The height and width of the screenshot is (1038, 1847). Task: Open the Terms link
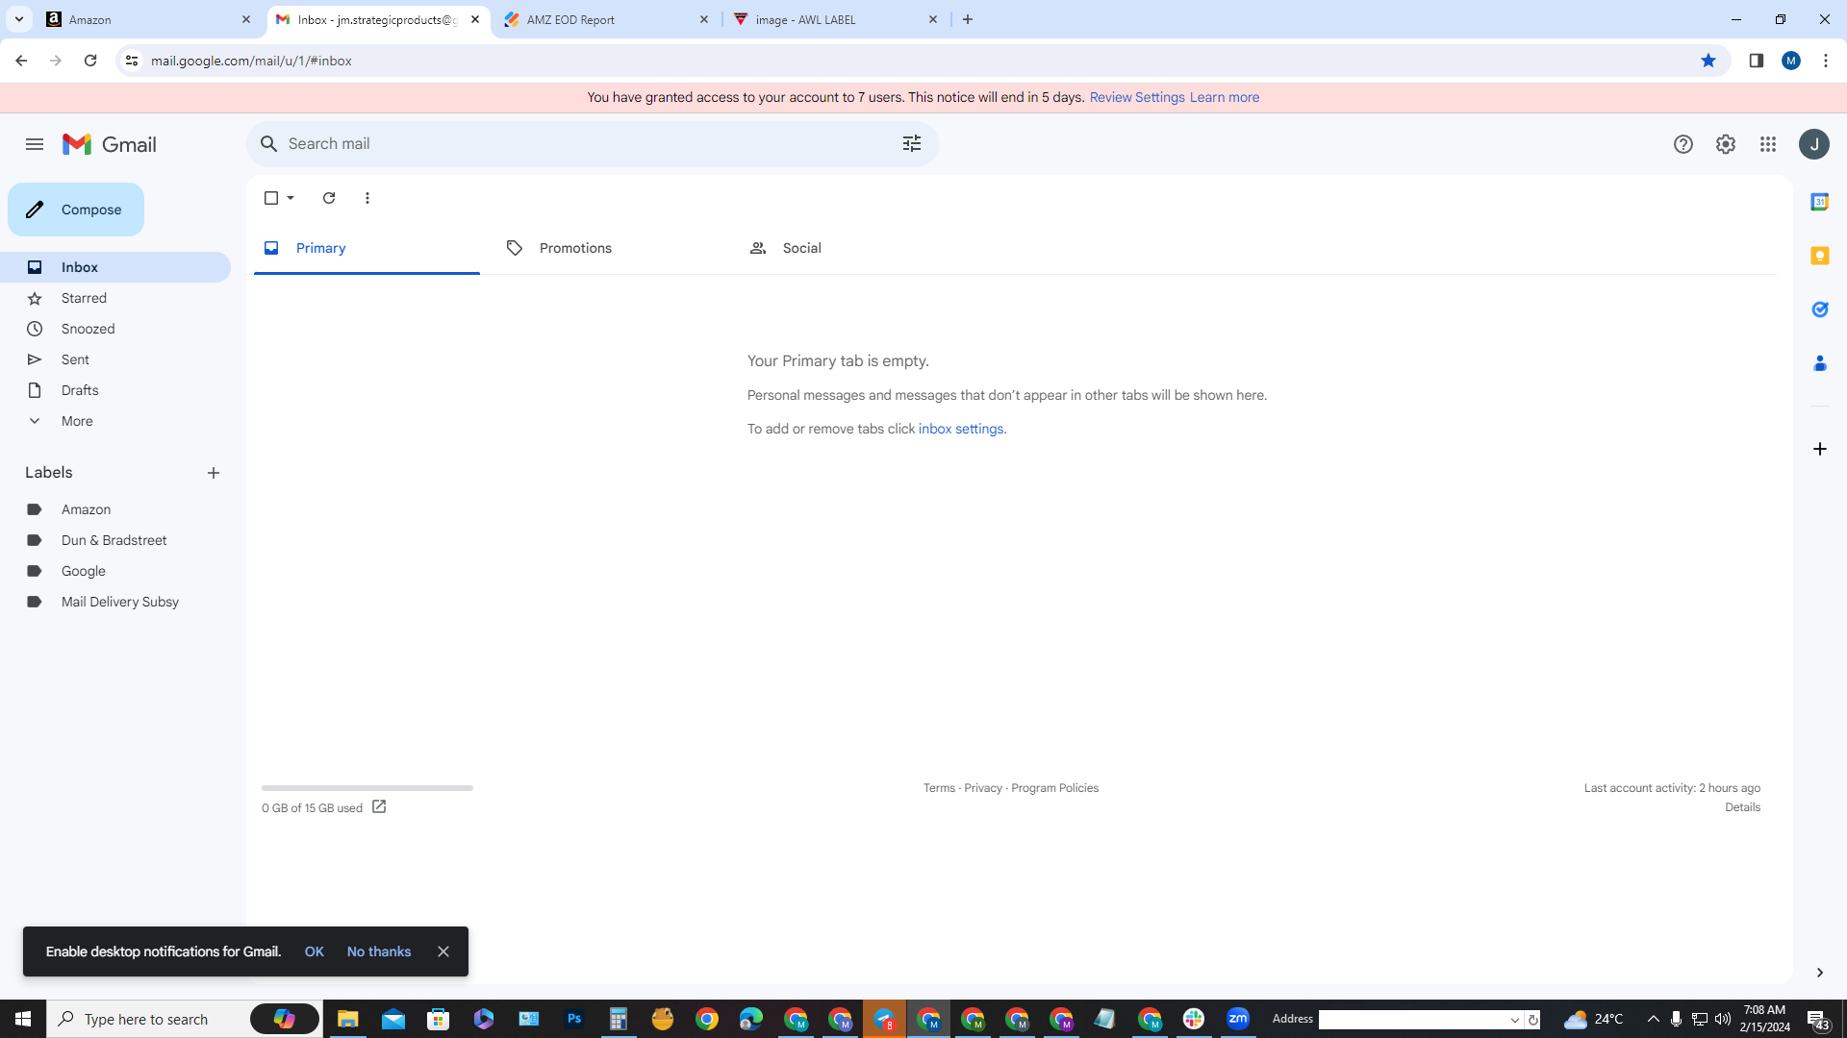point(940,788)
